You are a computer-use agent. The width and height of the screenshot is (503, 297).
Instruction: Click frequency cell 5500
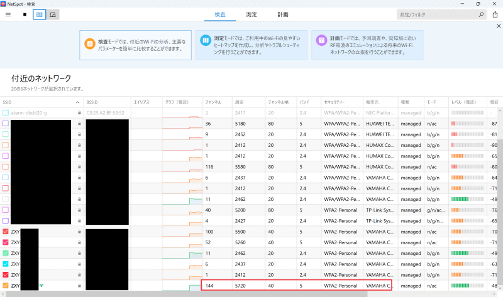(240, 231)
